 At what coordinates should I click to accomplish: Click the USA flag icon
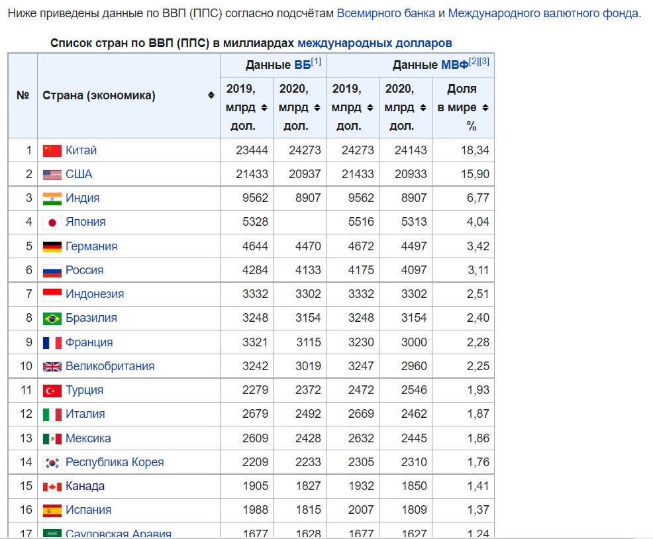coord(52,175)
